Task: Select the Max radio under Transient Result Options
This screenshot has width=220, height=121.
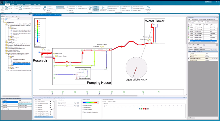Action: click(x=107, y=101)
